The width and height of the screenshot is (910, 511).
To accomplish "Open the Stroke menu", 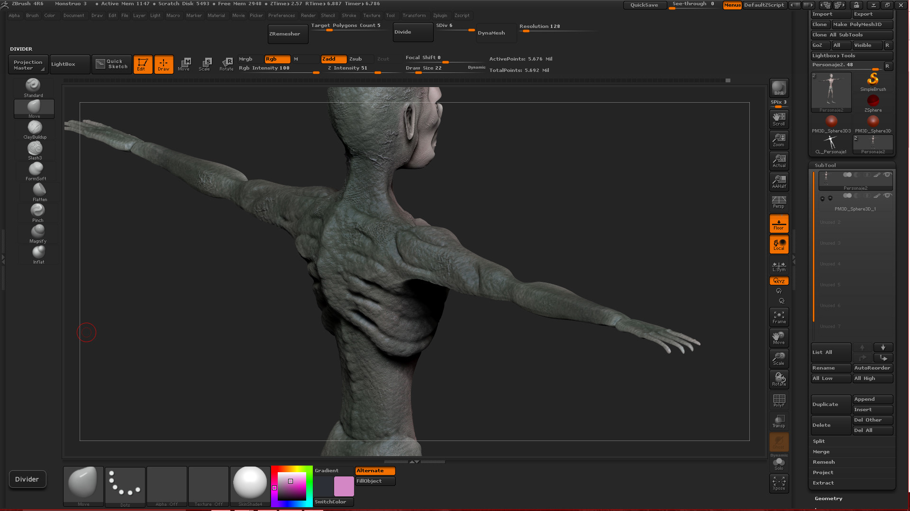I will [x=349, y=15].
